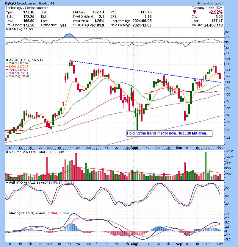The image size is (238, 247).
Task: Select the Prev Close value 172.50
Action: [29, 25]
